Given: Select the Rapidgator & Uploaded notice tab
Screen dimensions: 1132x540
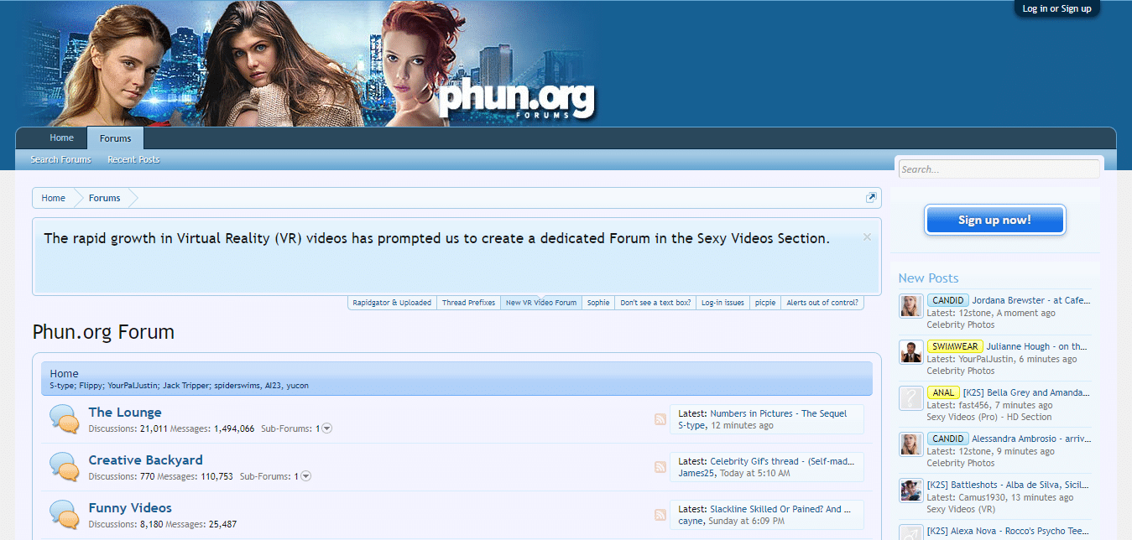Looking at the screenshot, I should pos(392,303).
